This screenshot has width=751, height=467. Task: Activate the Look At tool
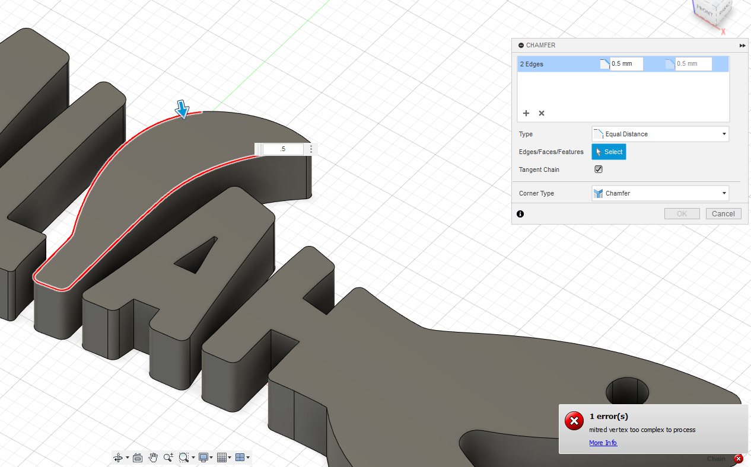click(x=137, y=457)
